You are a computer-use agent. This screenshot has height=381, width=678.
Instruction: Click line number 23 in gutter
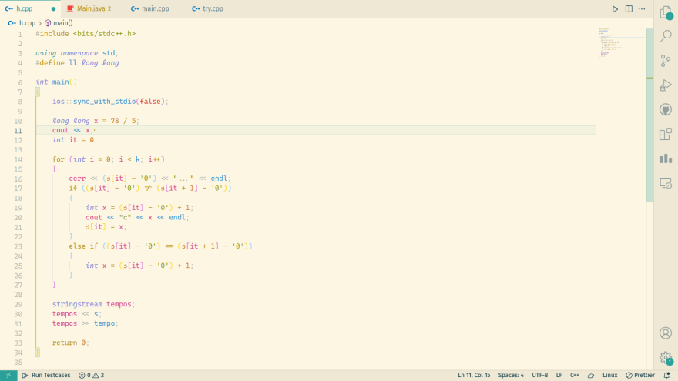(18, 246)
